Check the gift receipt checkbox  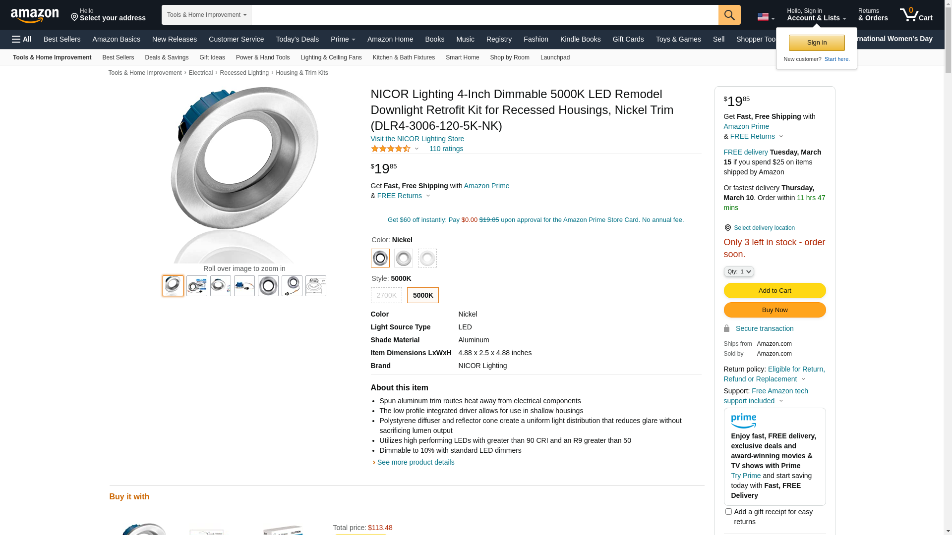point(728,511)
